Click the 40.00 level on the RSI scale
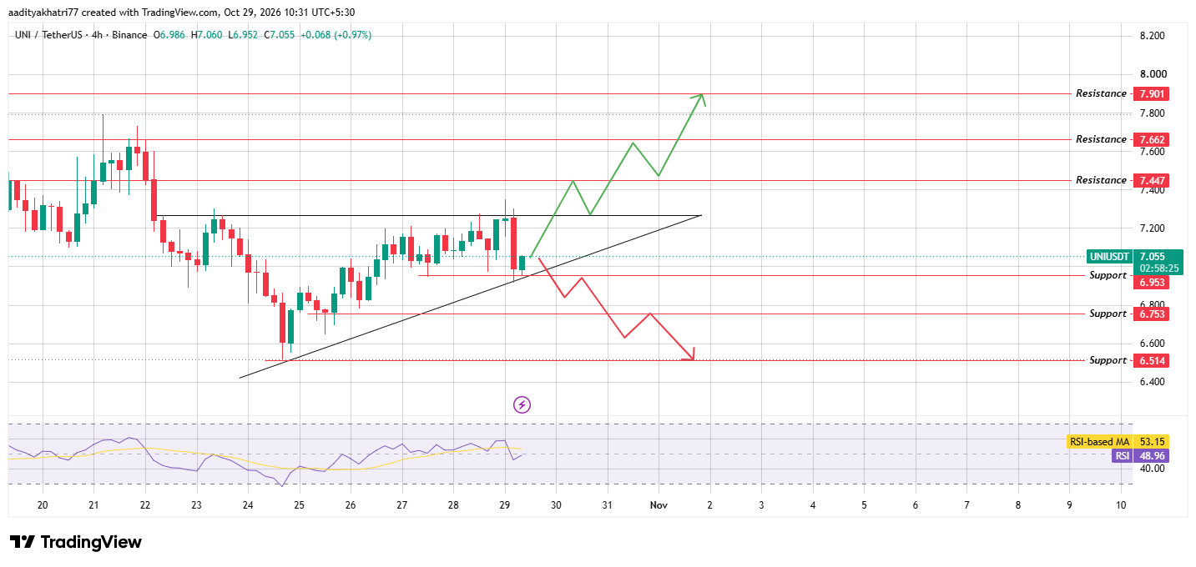Screen dimensions: 1196x567 1151,469
